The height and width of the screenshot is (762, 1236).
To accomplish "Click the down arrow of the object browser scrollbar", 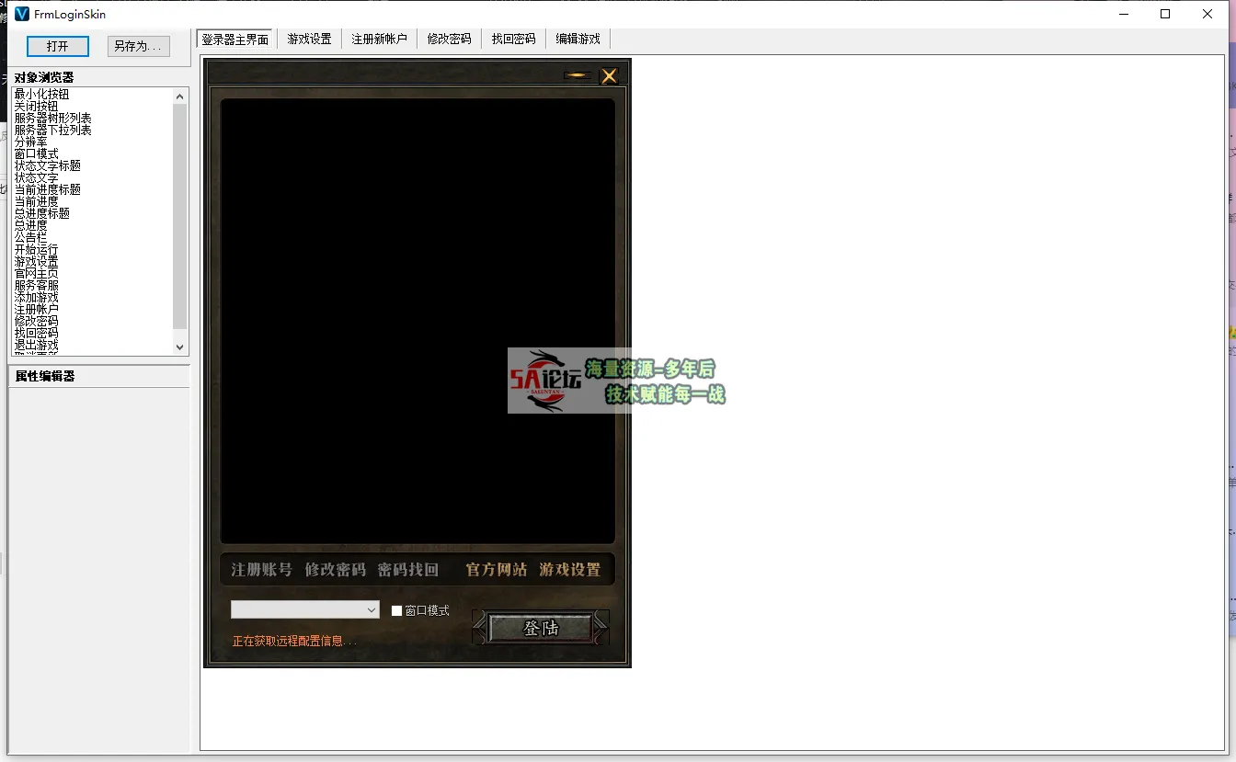I will point(179,347).
